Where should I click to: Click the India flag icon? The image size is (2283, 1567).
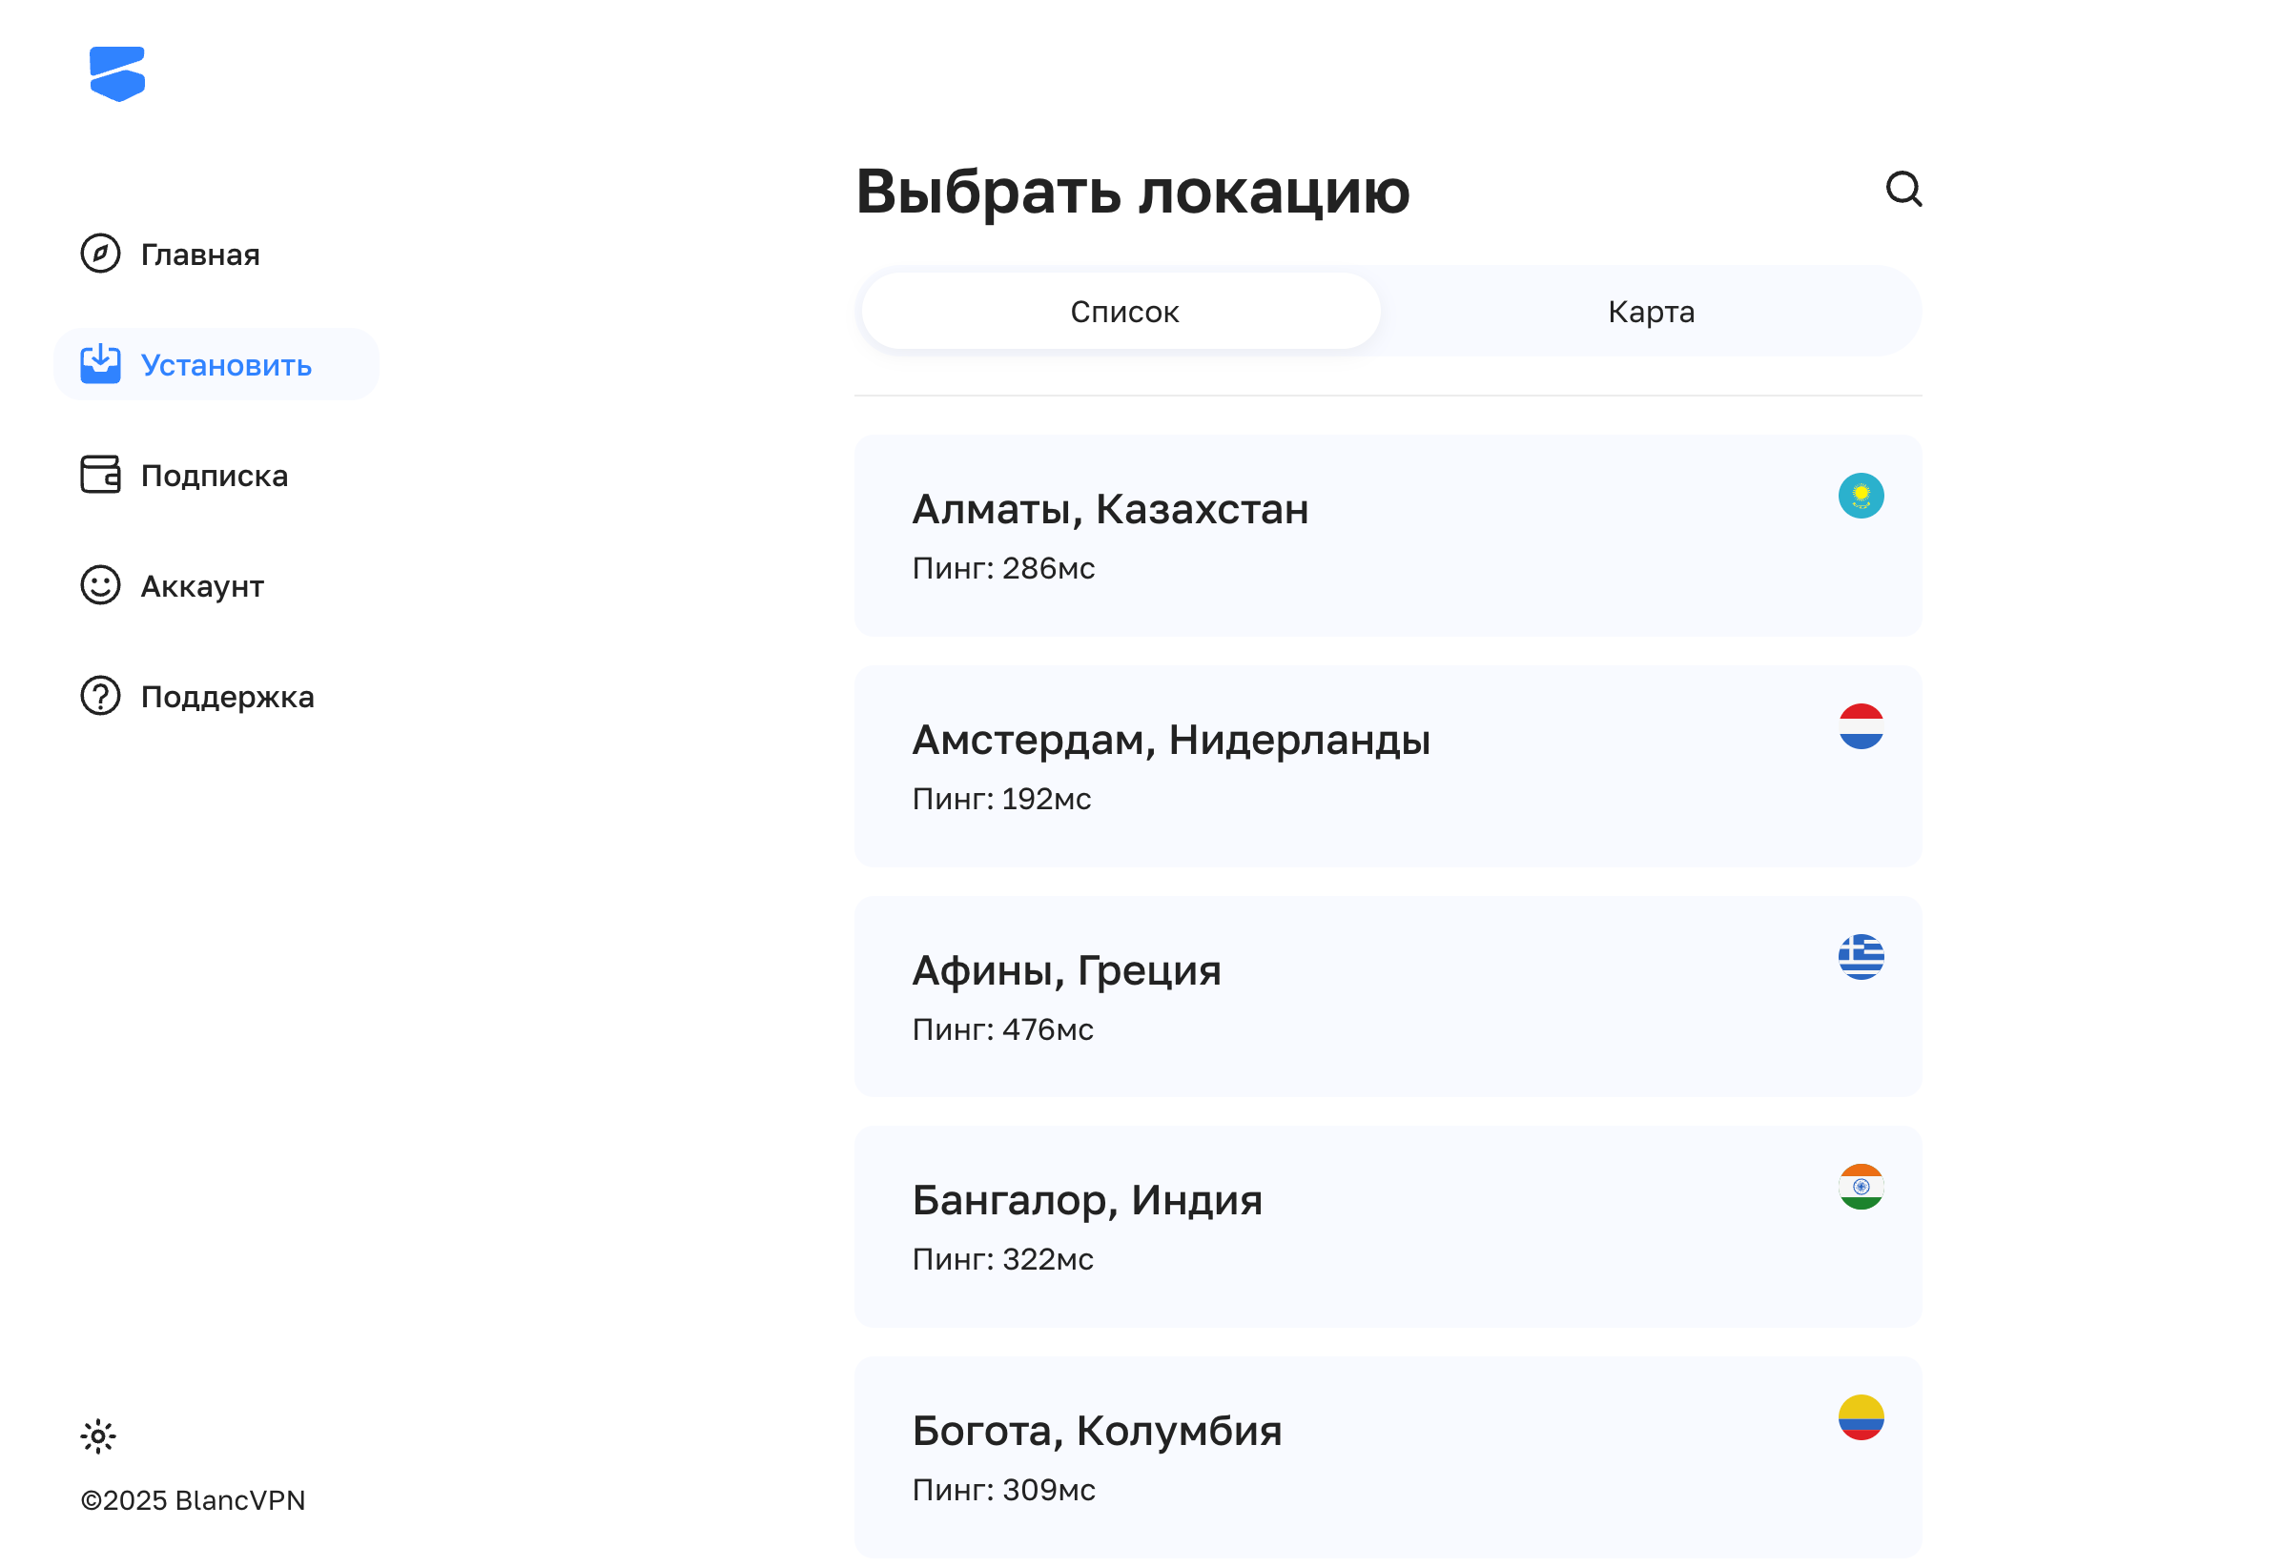1861,1187
